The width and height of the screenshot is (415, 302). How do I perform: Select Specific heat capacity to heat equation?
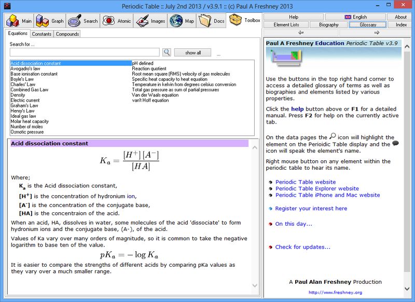coord(170,79)
